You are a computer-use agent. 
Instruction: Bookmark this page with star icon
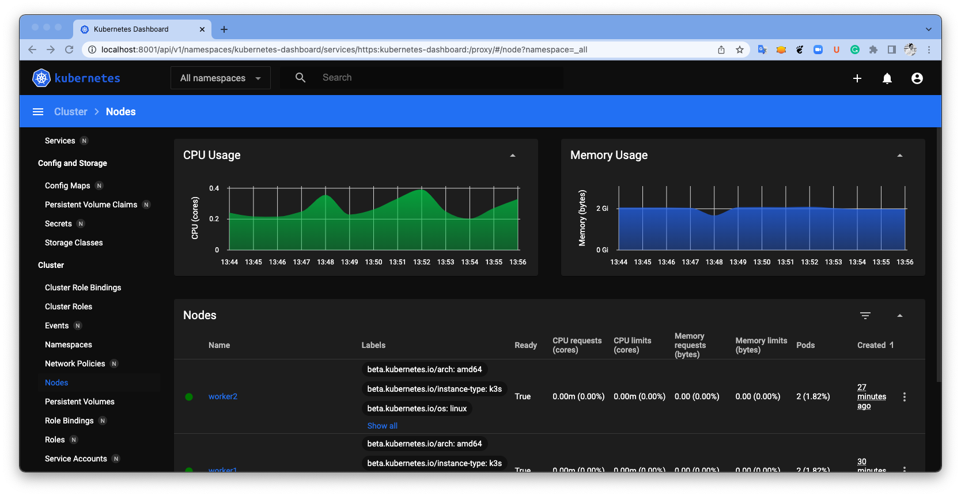[740, 50]
